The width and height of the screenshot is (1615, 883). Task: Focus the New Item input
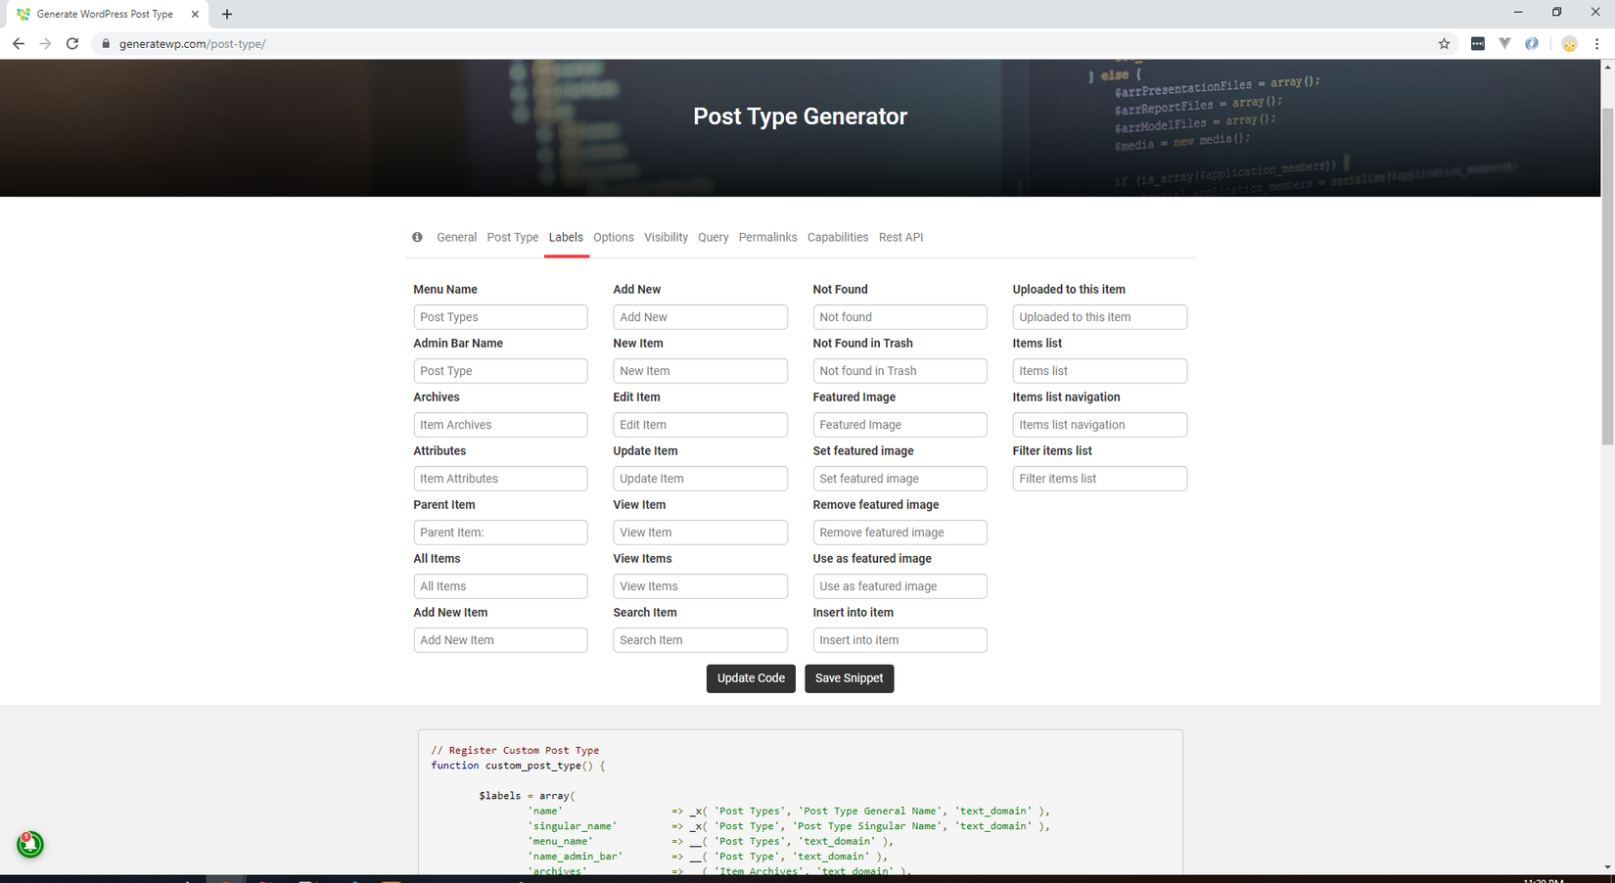point(700,371)
